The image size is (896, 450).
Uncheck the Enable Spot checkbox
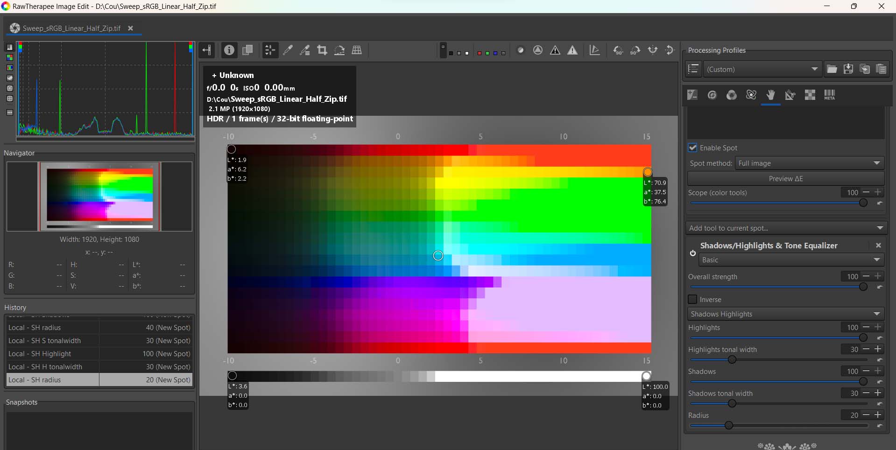tap(693, 148)
